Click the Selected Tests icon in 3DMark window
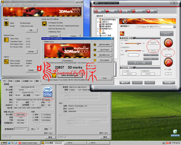This screenshot has height=145, width=181. pyautogui.click(x=6, y=40)
